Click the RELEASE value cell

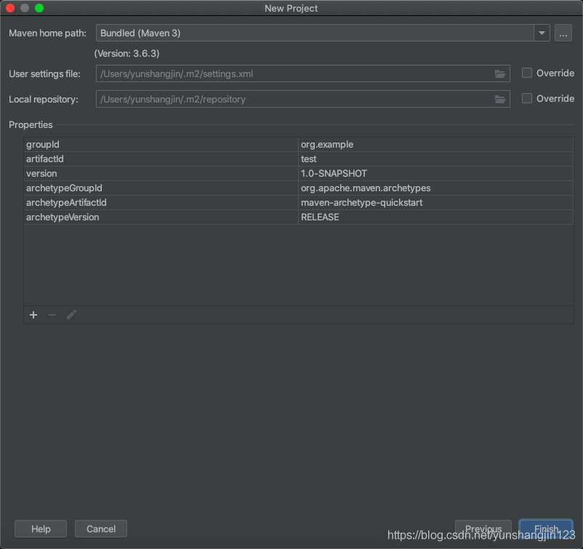pyautogui.click(x=435, y=217)
